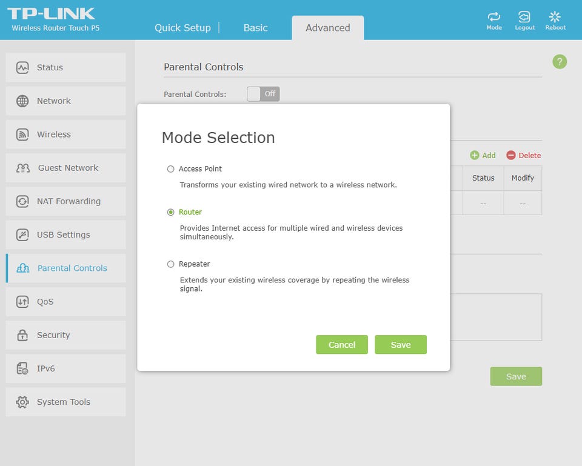The width and height of the screenshot is (582, 466).
Task: Click the red Delete minus icon
Action: tap(510, 155)
